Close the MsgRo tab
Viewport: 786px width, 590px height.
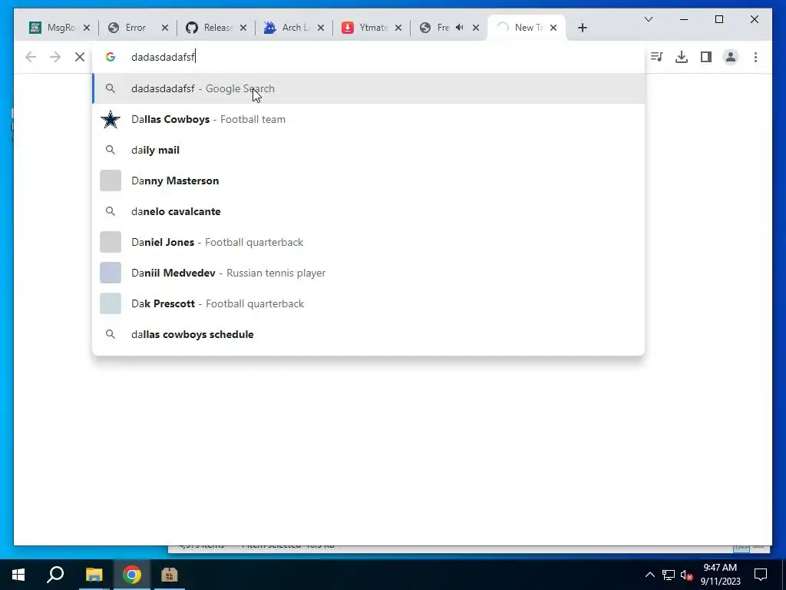87,28
